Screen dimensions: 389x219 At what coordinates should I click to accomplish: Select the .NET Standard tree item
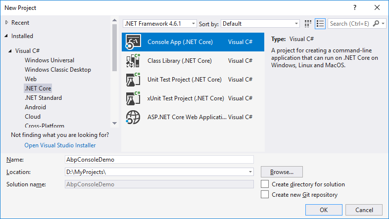[x=43, y=98]
